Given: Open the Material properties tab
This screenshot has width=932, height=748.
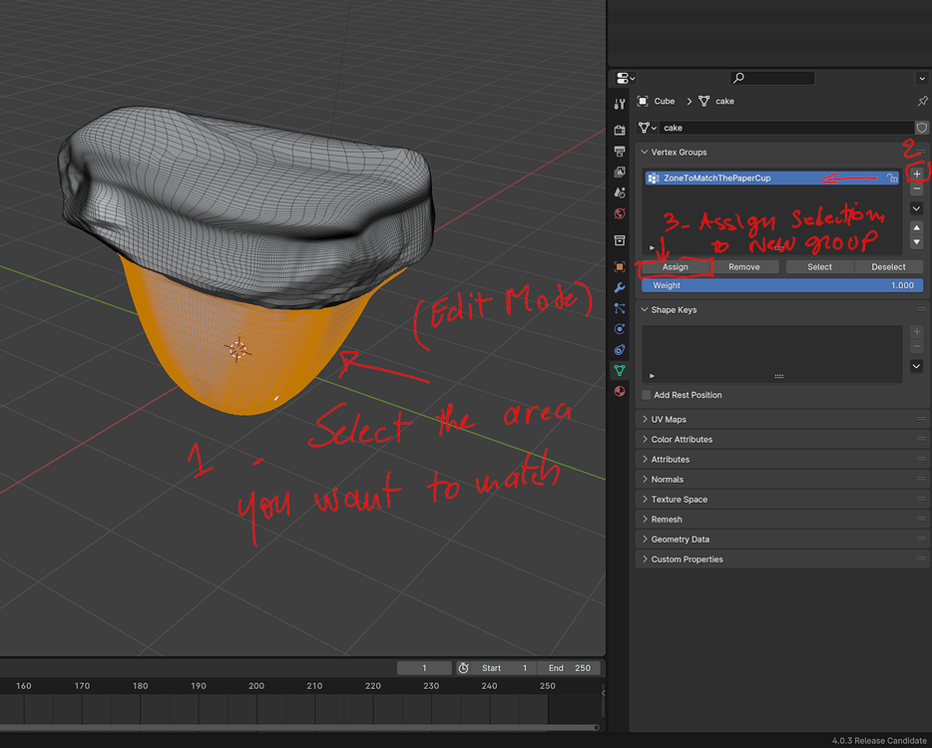Looking at the screenshot, I should click(x=620, y=391).
